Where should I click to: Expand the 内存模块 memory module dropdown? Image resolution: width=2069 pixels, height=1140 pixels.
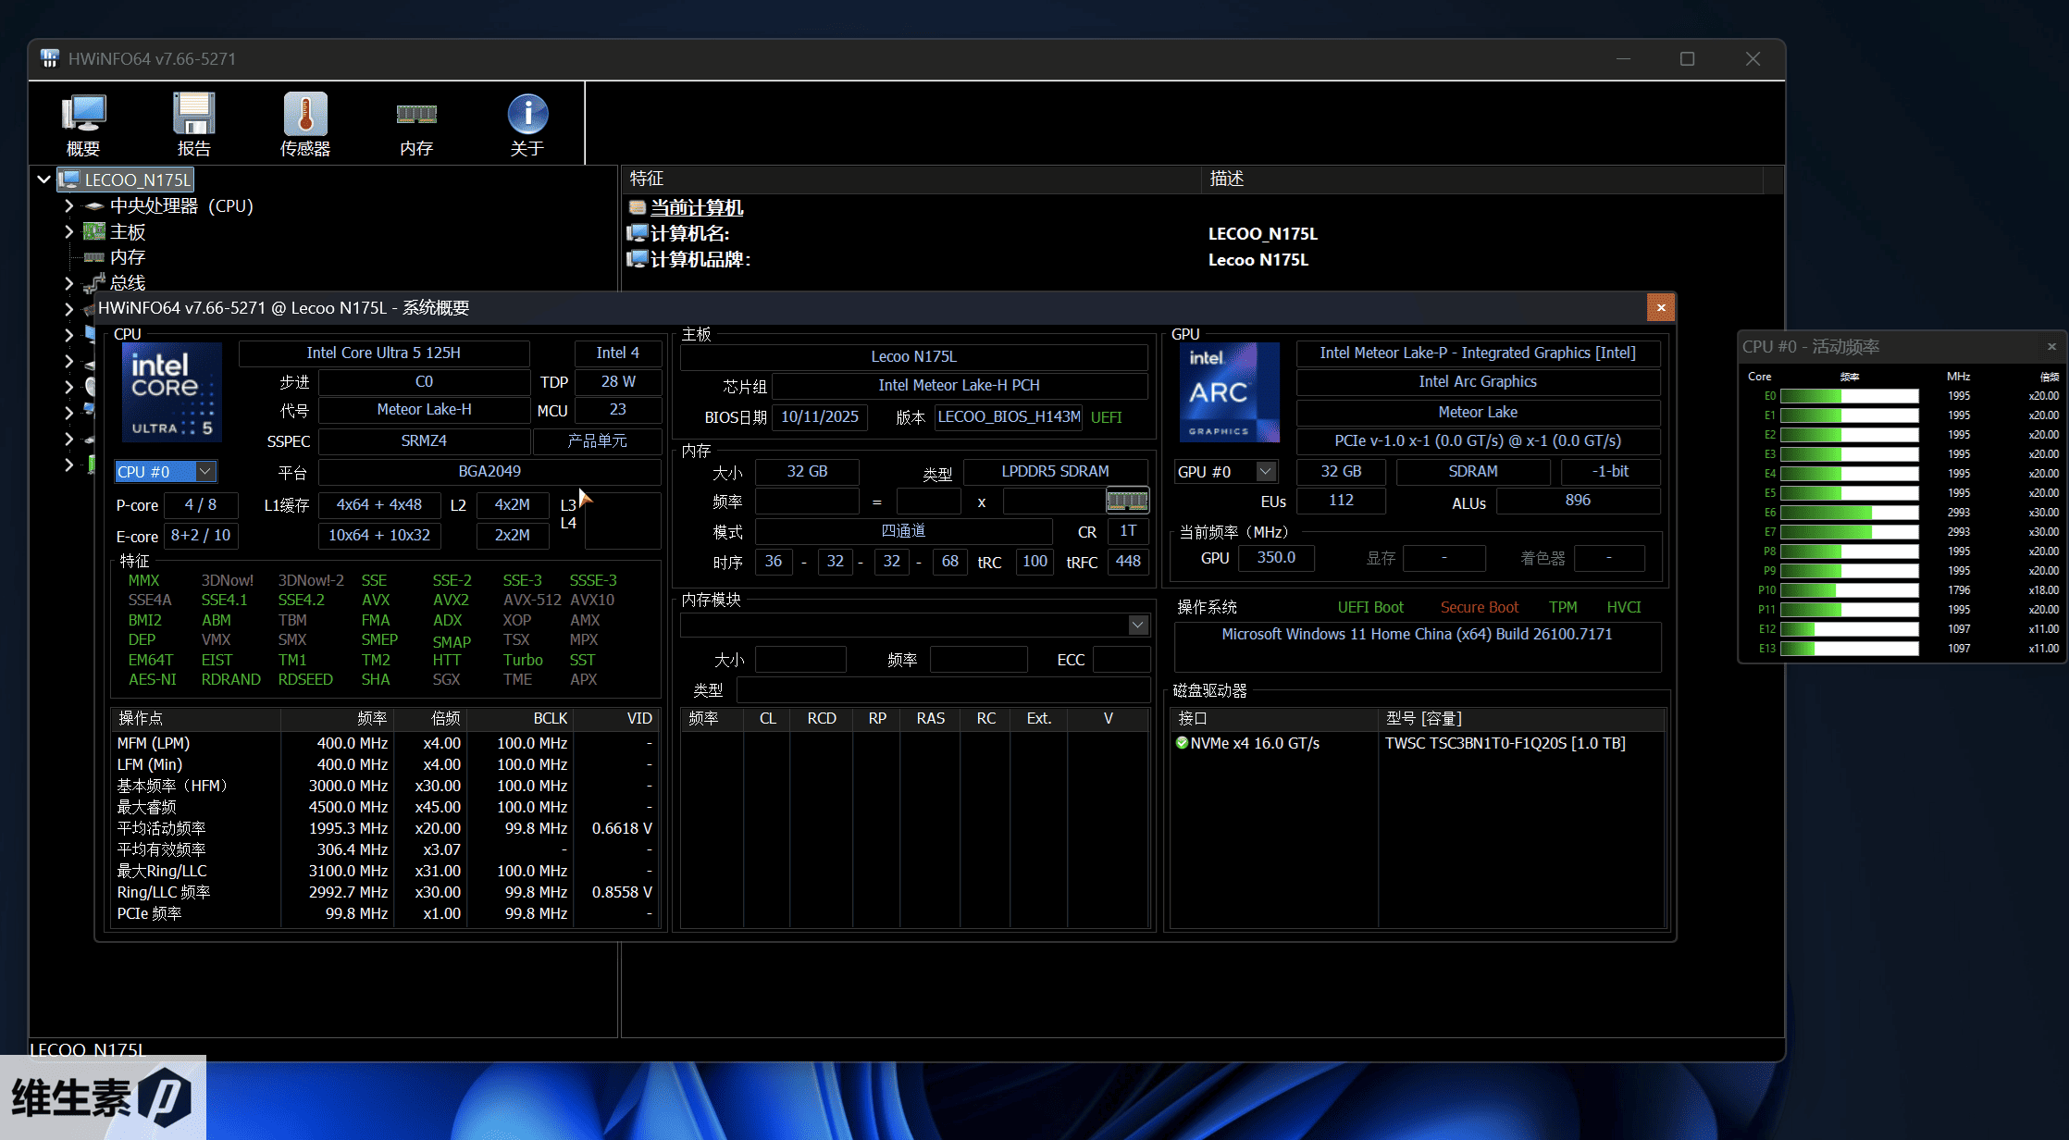tap(1137, 625)
